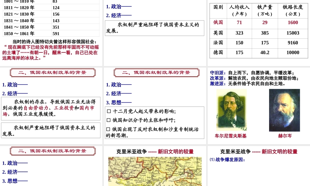The image size is (310, 186).
Task: Click the 铁产量 (万吨) header cell
Action: pyautogui.click(x=265, y=11)
